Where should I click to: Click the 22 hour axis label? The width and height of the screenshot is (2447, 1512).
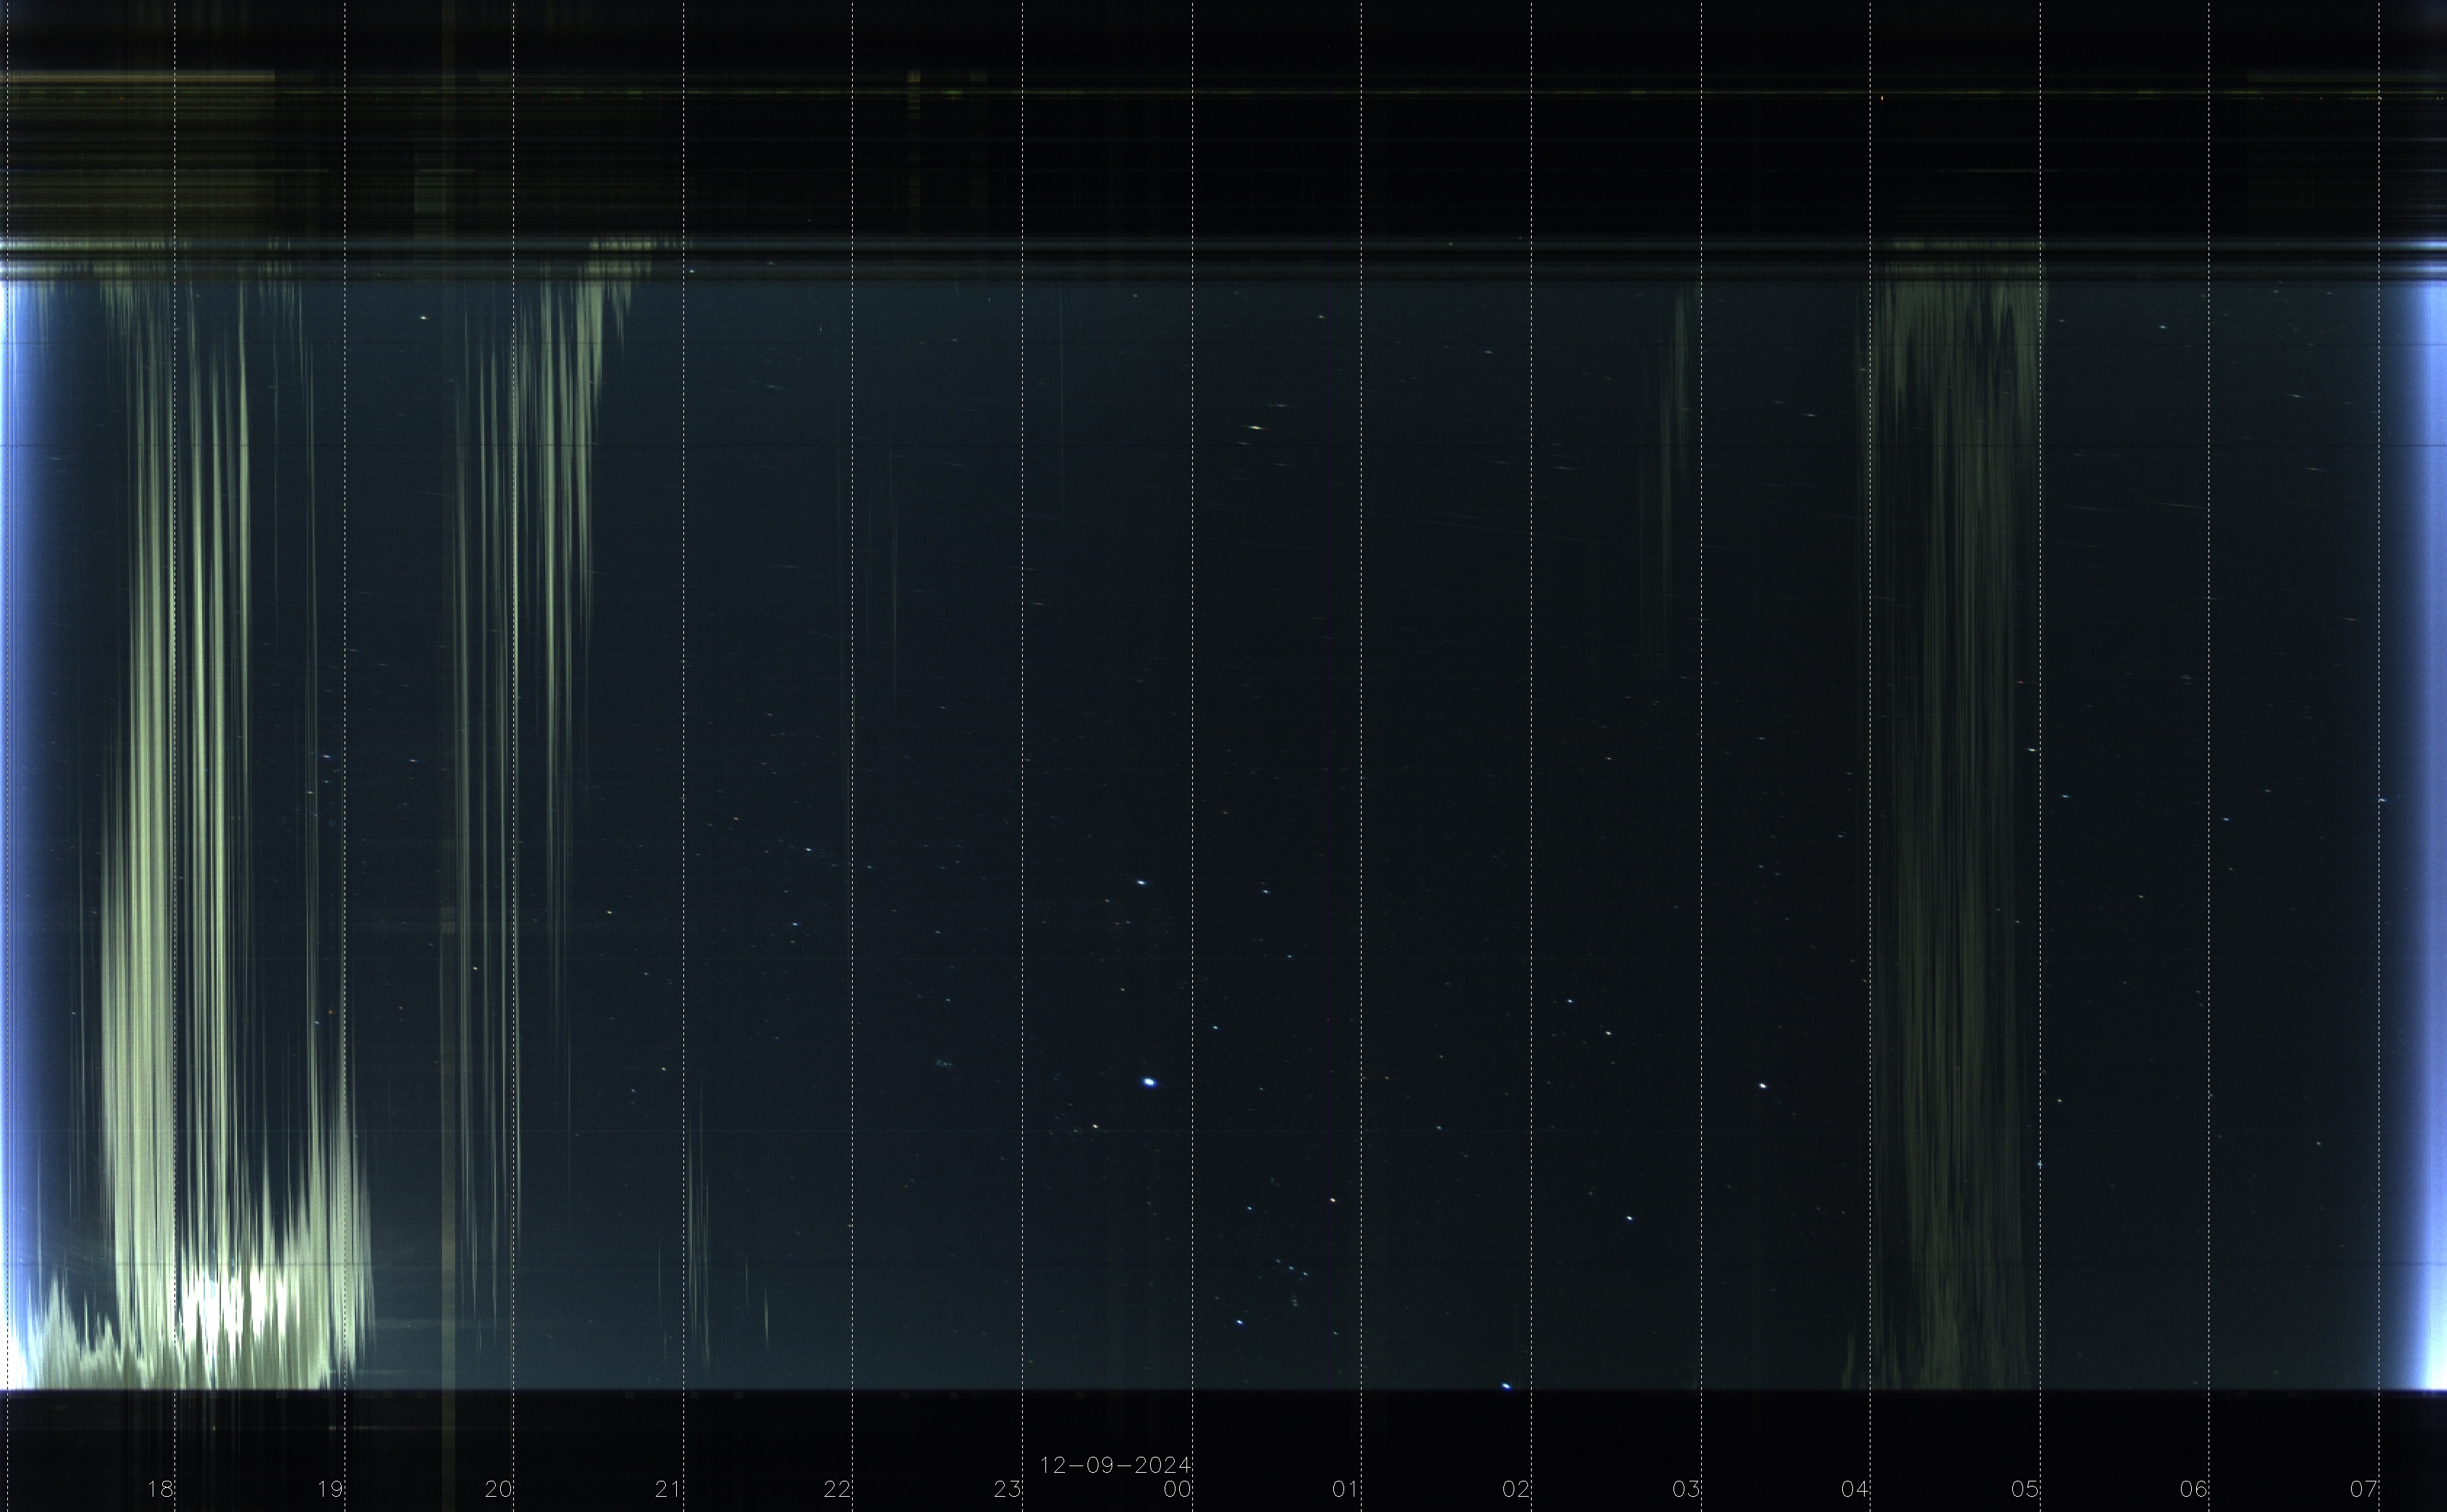(838, 1488)
